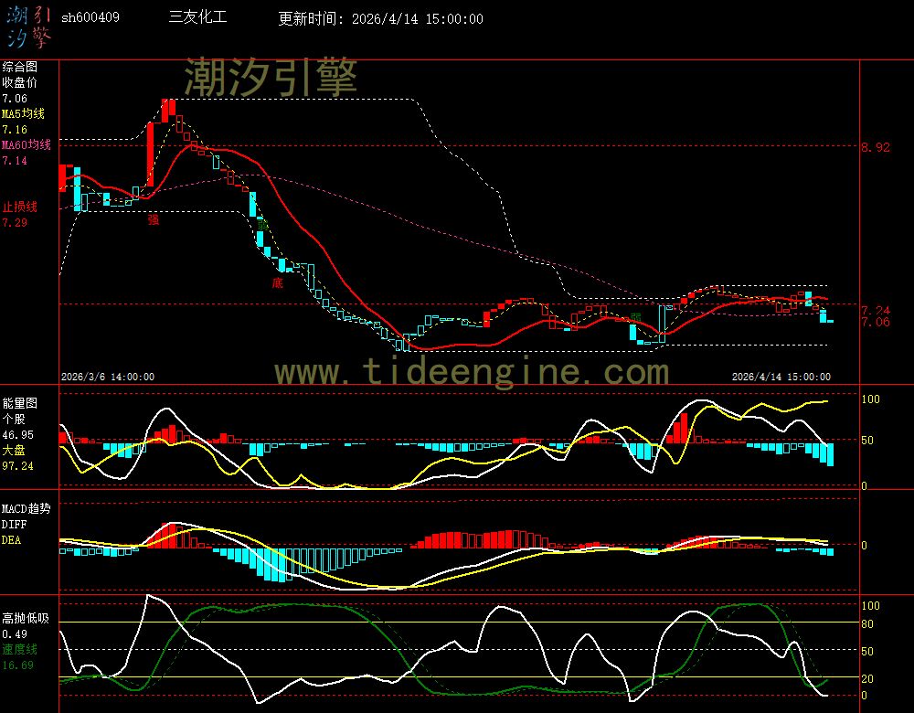Click the MA60均线 legend label
The image size is (914, 713).
[26, 145]
